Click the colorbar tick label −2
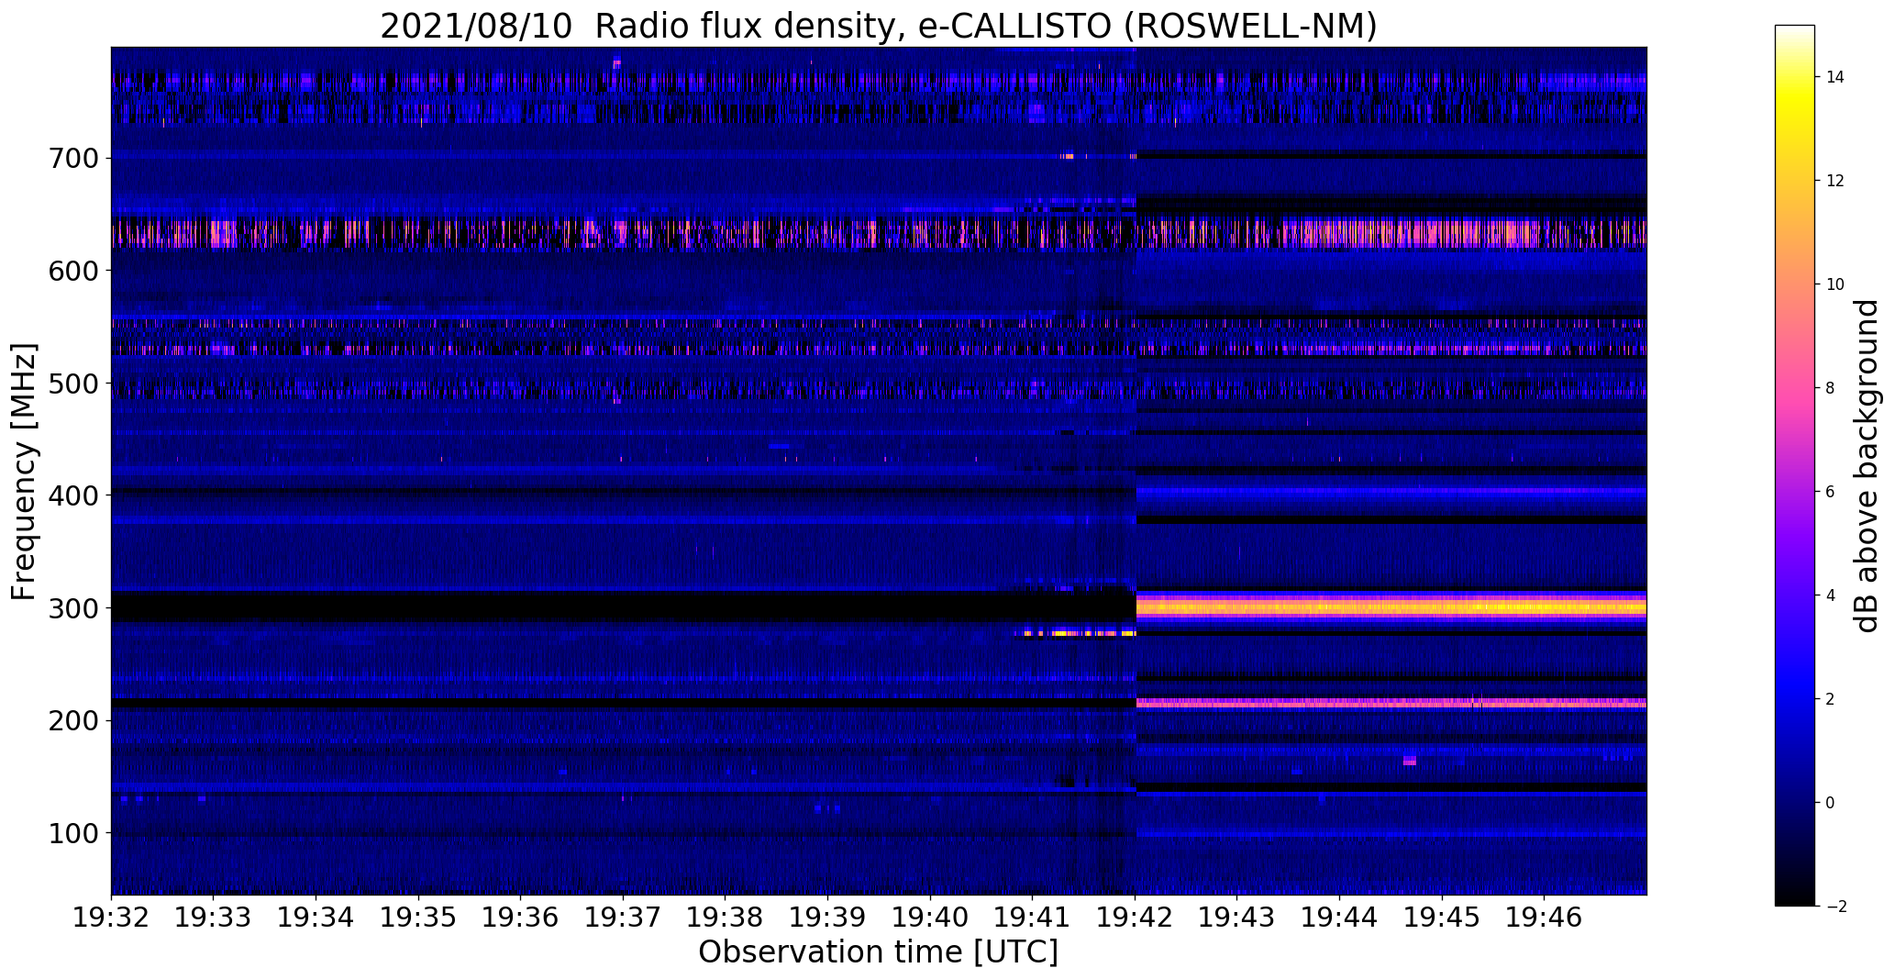The image size is (1895, 979). [1834, 907]
